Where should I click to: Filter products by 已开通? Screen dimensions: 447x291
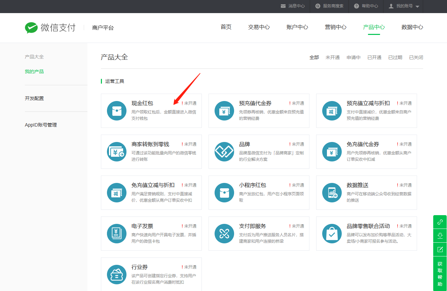pos(374,57)
